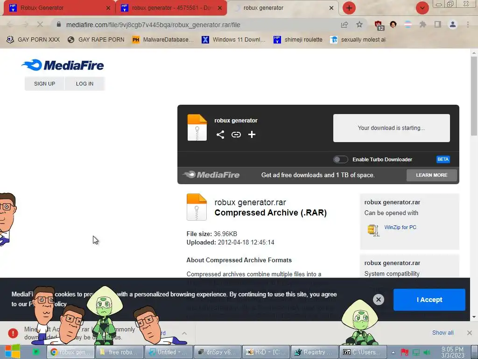Stop loading the page with the X button
This screenshot has width=478, height=359.
point(40,24)
